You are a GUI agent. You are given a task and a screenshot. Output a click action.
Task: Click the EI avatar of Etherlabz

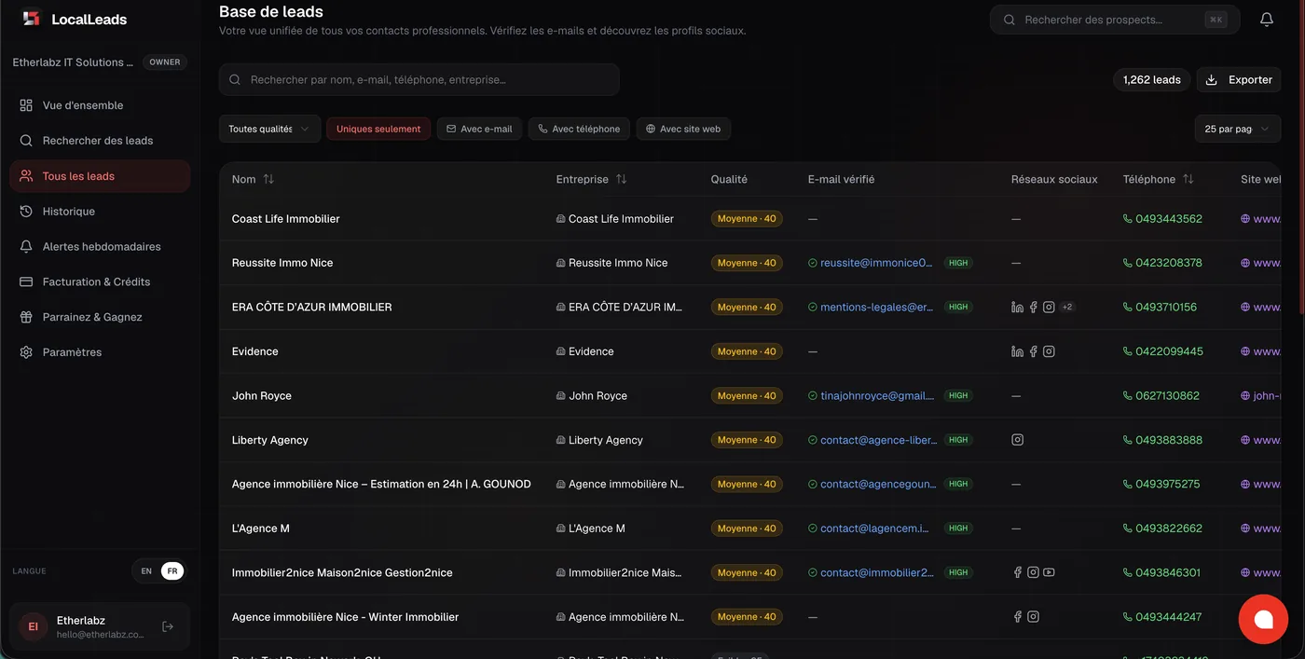tap(33, 626)
